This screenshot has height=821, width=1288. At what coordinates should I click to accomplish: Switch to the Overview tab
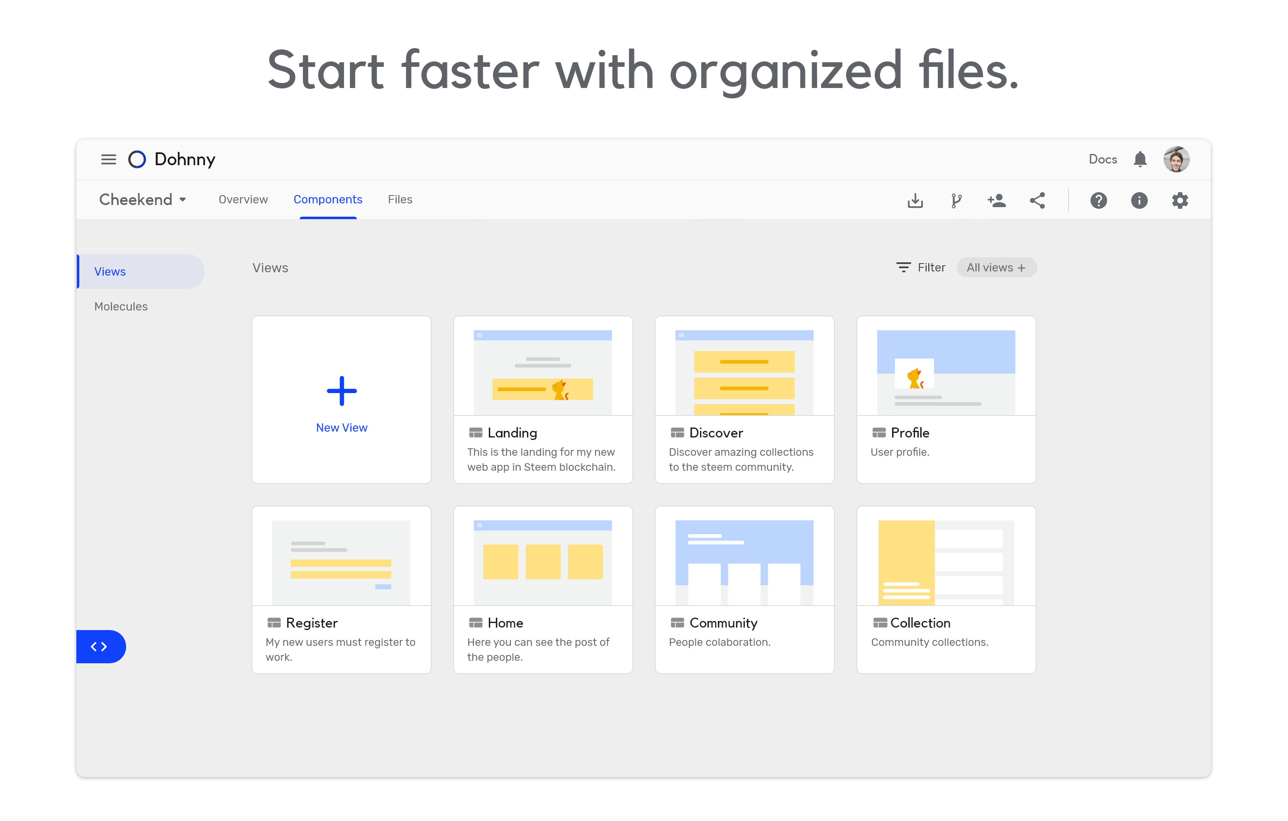(x=243, y=200)
